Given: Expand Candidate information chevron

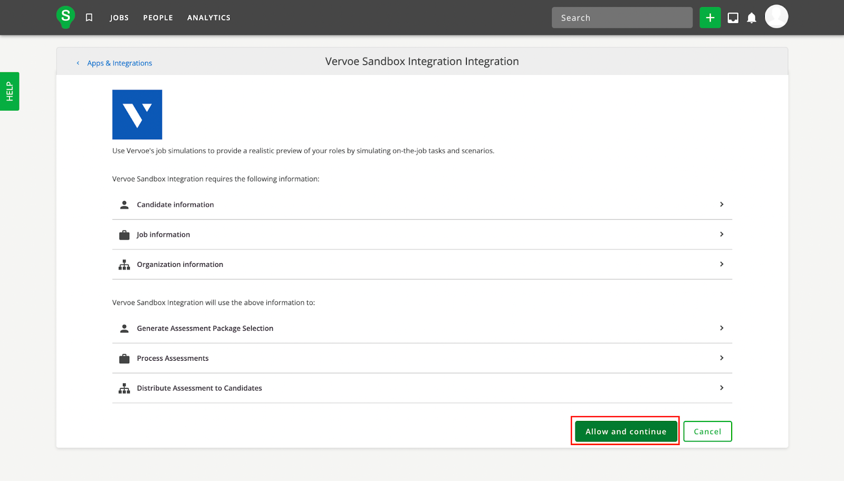Looking at the screenshot, I should (722, 204).
